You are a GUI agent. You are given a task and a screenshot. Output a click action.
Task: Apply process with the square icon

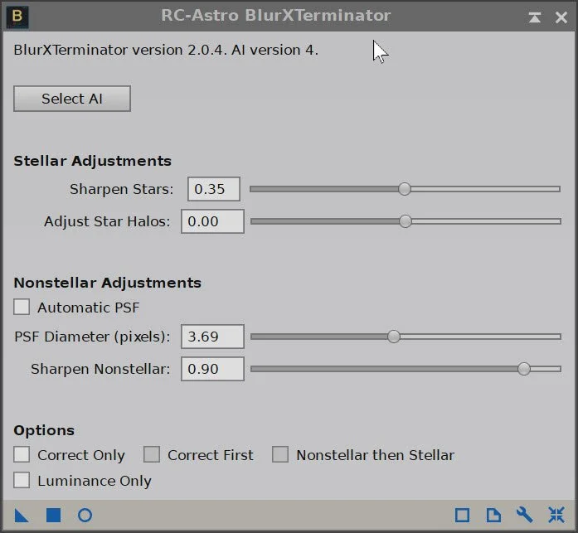tap(53, 515)
